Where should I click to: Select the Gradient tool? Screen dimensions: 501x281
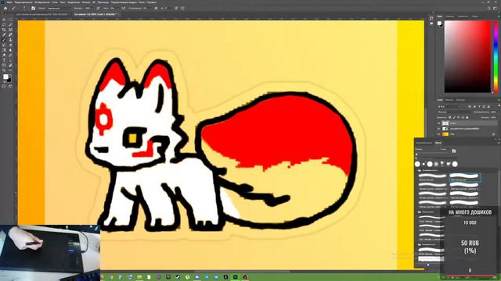click(4, 50)
